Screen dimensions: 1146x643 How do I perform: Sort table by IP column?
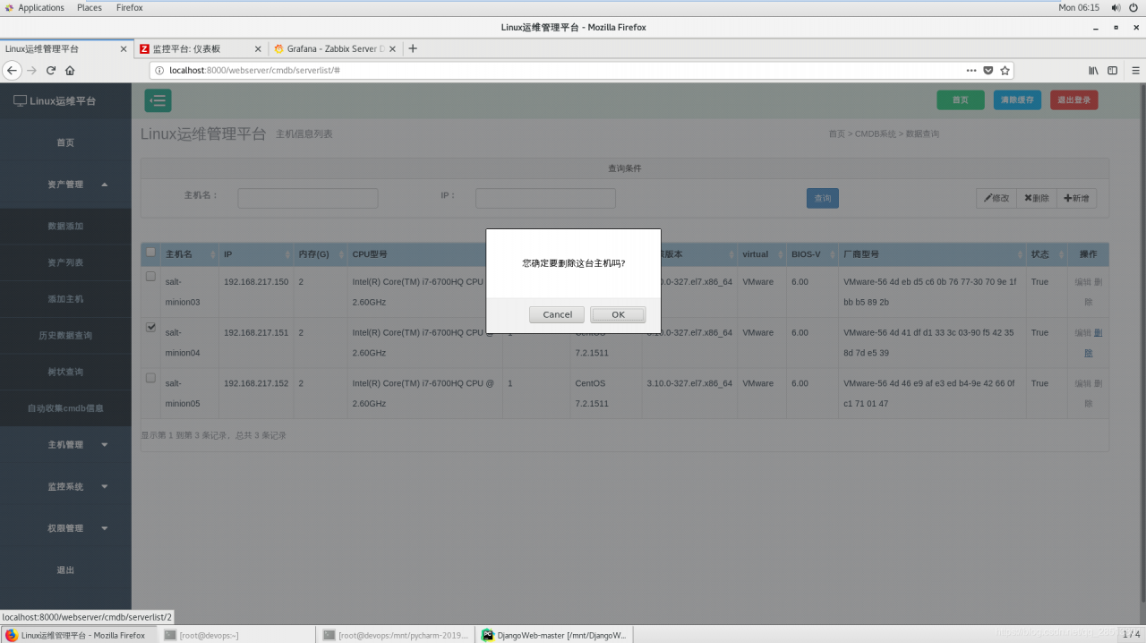pyautogui.click(x=256, y=254)
